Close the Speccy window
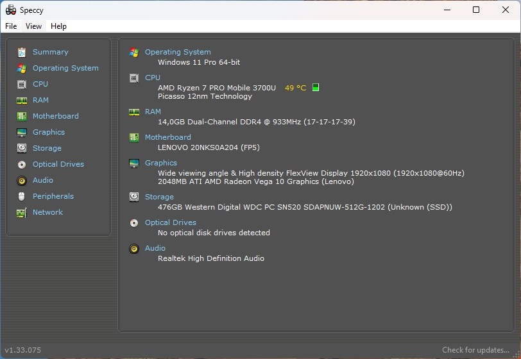 pyautogui.click(x=506, y=10)
